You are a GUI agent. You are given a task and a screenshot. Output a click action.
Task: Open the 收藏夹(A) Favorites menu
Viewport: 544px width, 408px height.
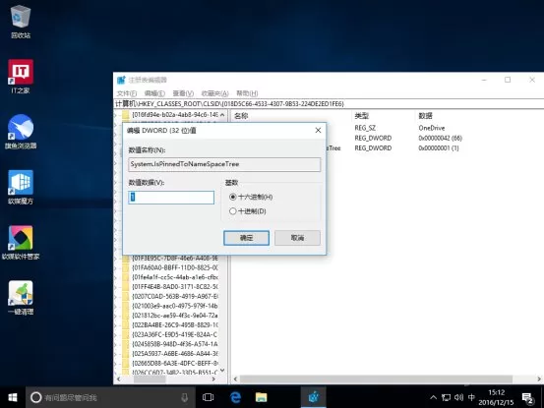[x=215, y=93]
